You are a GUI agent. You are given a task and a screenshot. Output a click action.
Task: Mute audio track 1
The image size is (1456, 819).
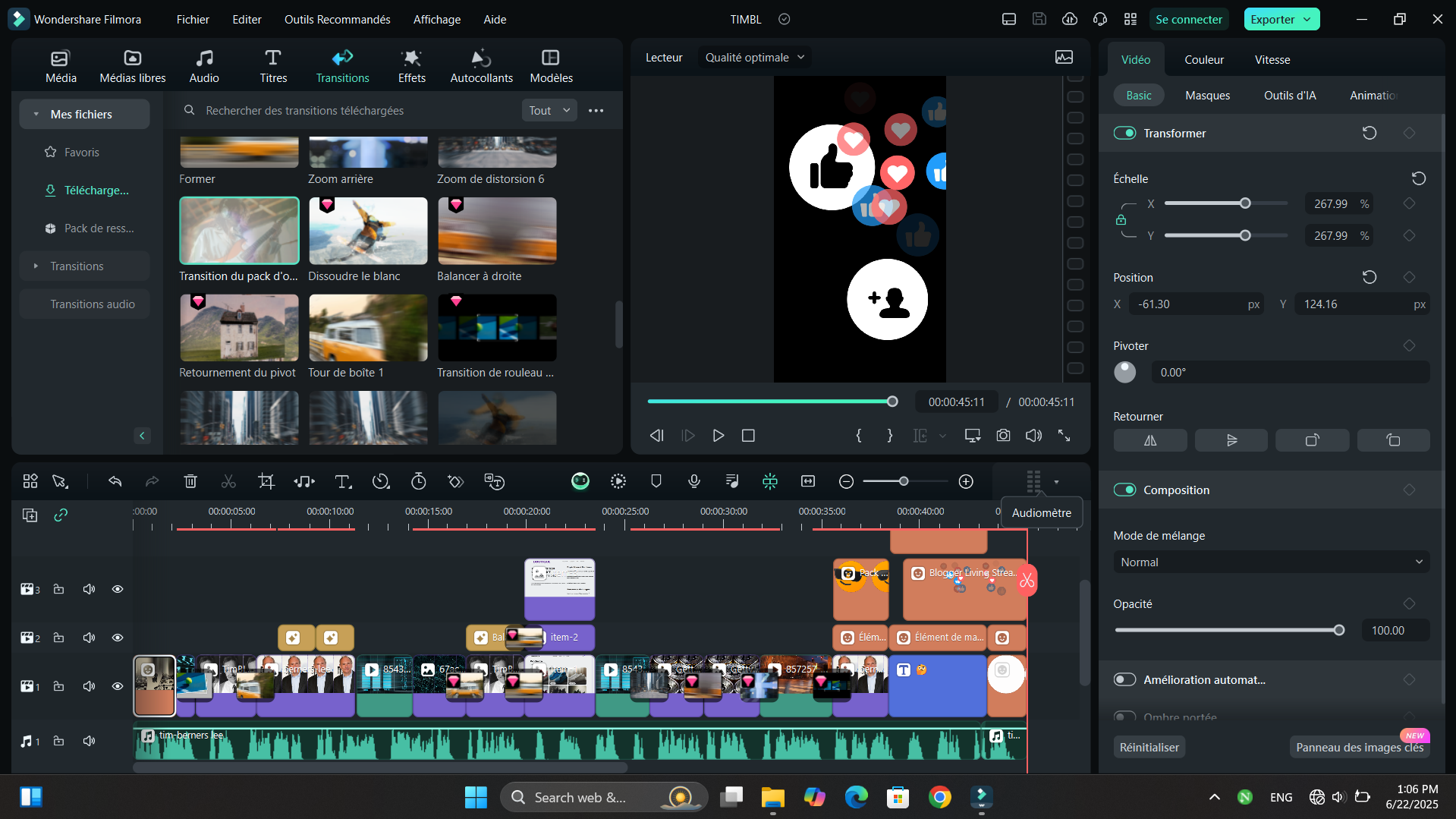pyautogui.click(x=89, y=741)
